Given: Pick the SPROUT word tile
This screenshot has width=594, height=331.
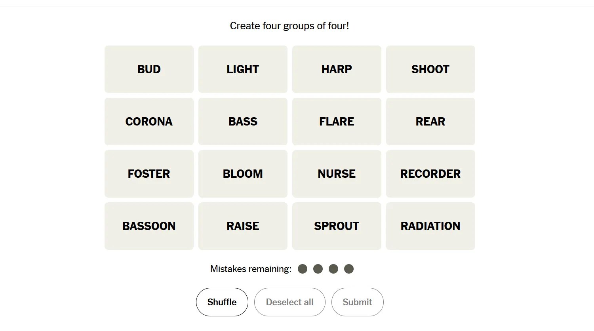Looking at the screenshot, I should pyautogui.click(x=337, y=226).
